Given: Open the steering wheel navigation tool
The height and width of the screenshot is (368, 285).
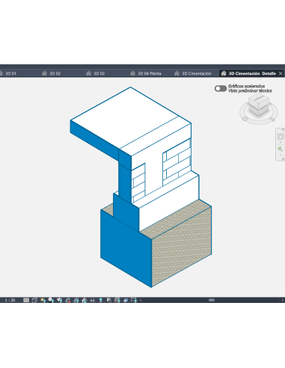Looking at the screenshot, I should (x=281, y=136).
